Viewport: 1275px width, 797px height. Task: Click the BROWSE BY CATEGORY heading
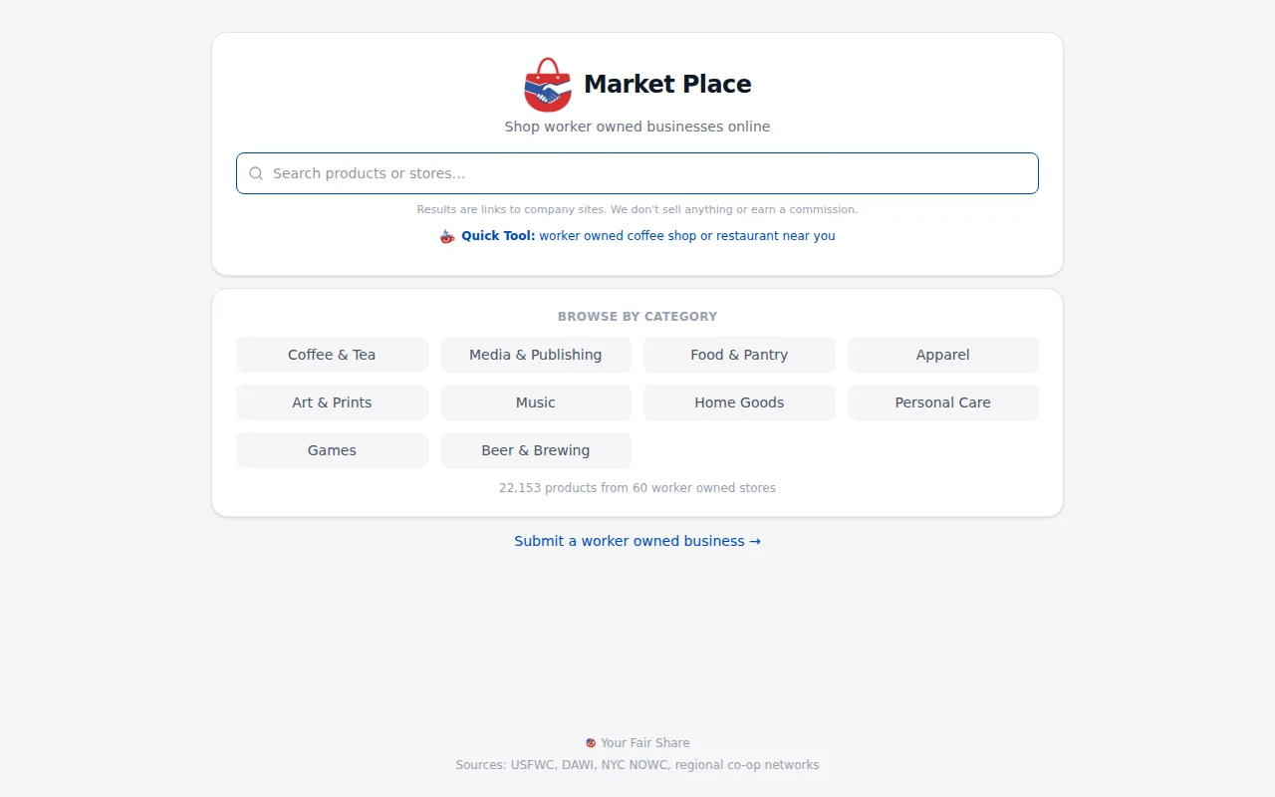click(x=637, y=317)
